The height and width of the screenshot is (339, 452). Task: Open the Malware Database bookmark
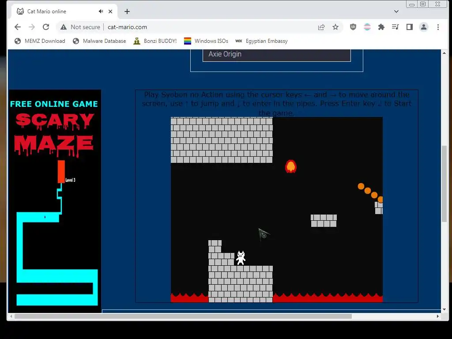pyautogui.click(x=99, y=41)
